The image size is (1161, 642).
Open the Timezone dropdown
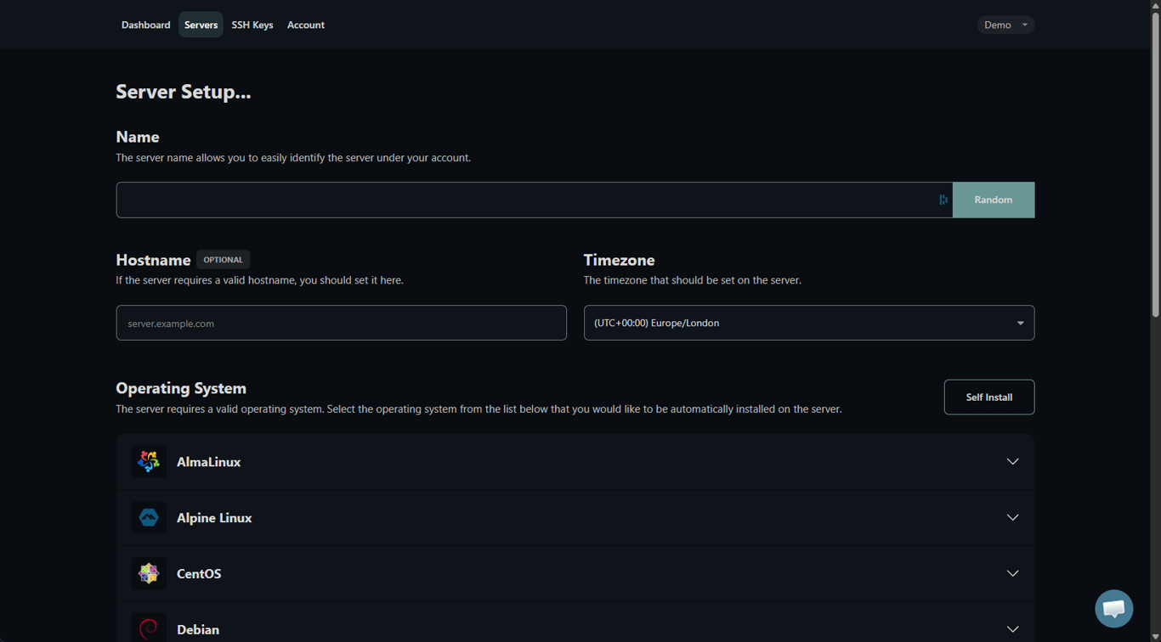808,323
